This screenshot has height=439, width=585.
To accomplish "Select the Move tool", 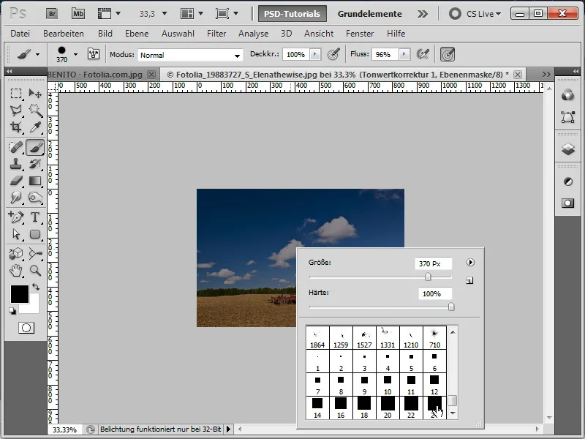I will [35, 94].
